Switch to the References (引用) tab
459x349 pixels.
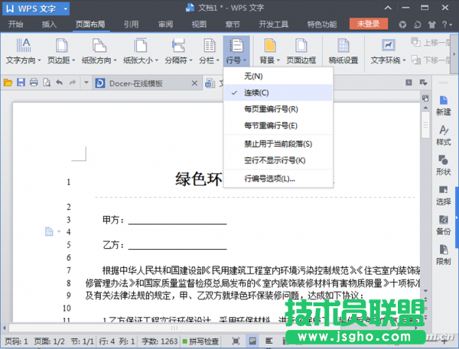tap(131, 24)
